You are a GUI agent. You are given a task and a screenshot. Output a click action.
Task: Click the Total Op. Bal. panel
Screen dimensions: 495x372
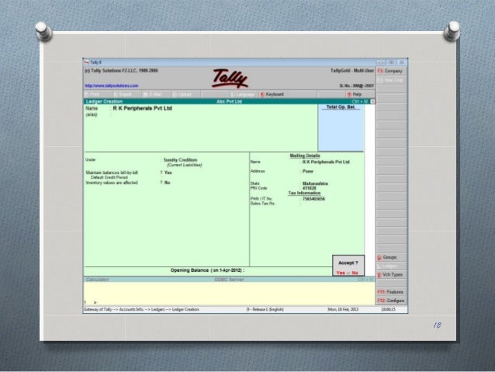pos(341,127)
